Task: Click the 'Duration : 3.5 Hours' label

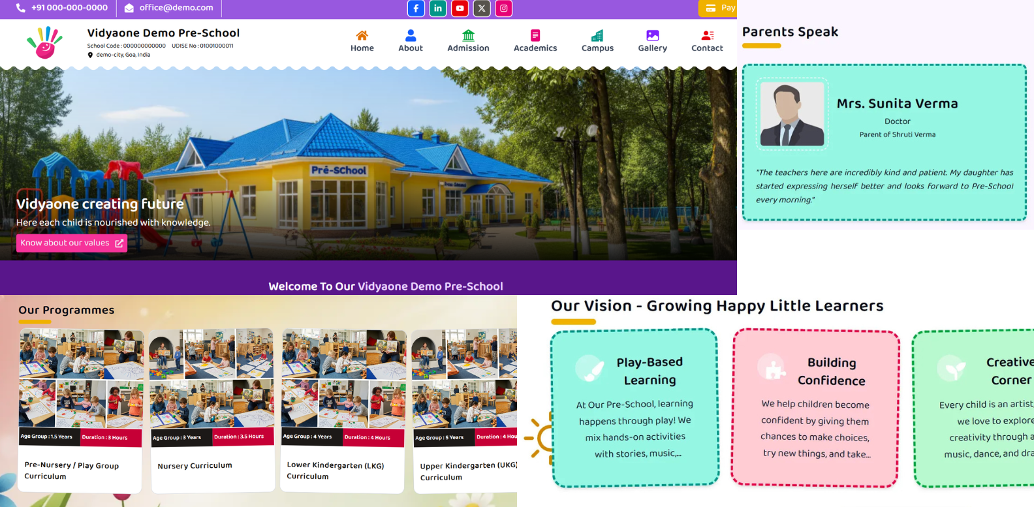Action: [x=239, y=437]
